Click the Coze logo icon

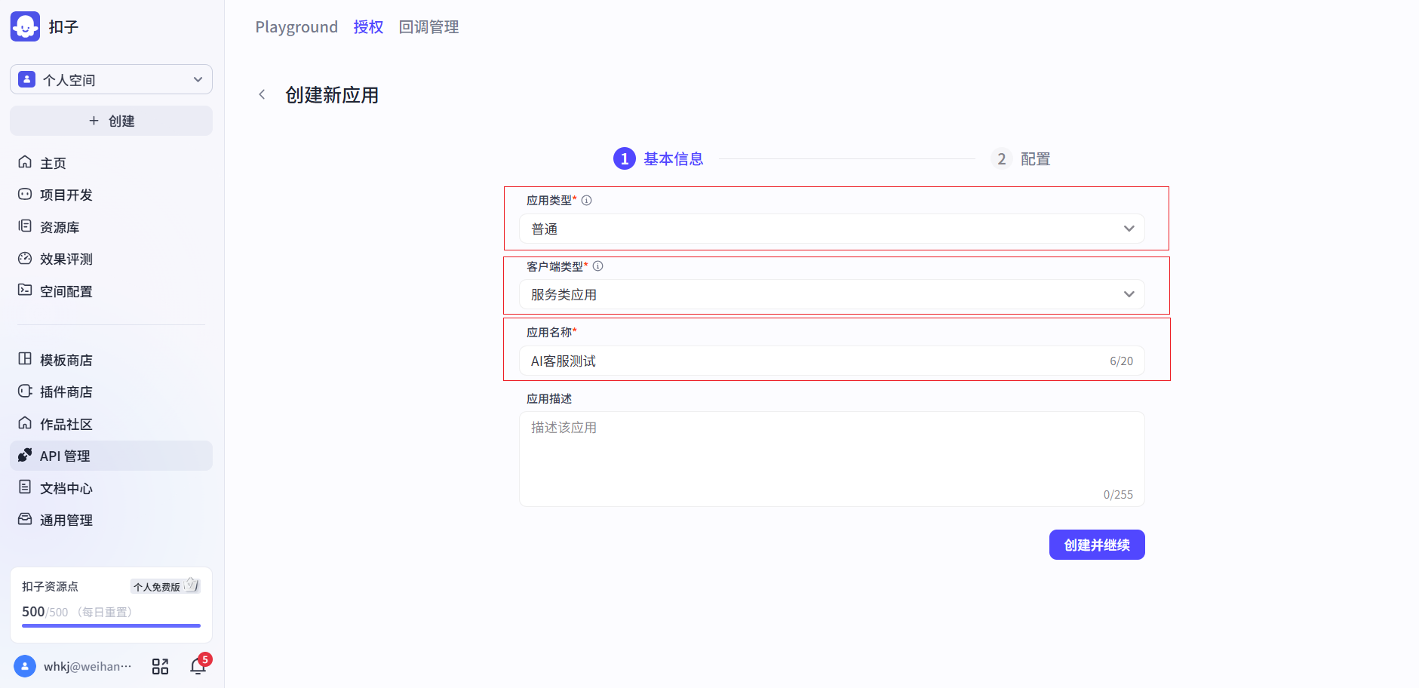(25, 26)
